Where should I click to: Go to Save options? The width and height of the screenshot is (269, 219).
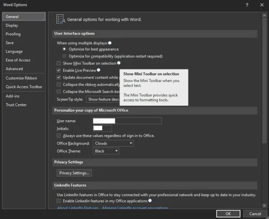click(24, 43)
